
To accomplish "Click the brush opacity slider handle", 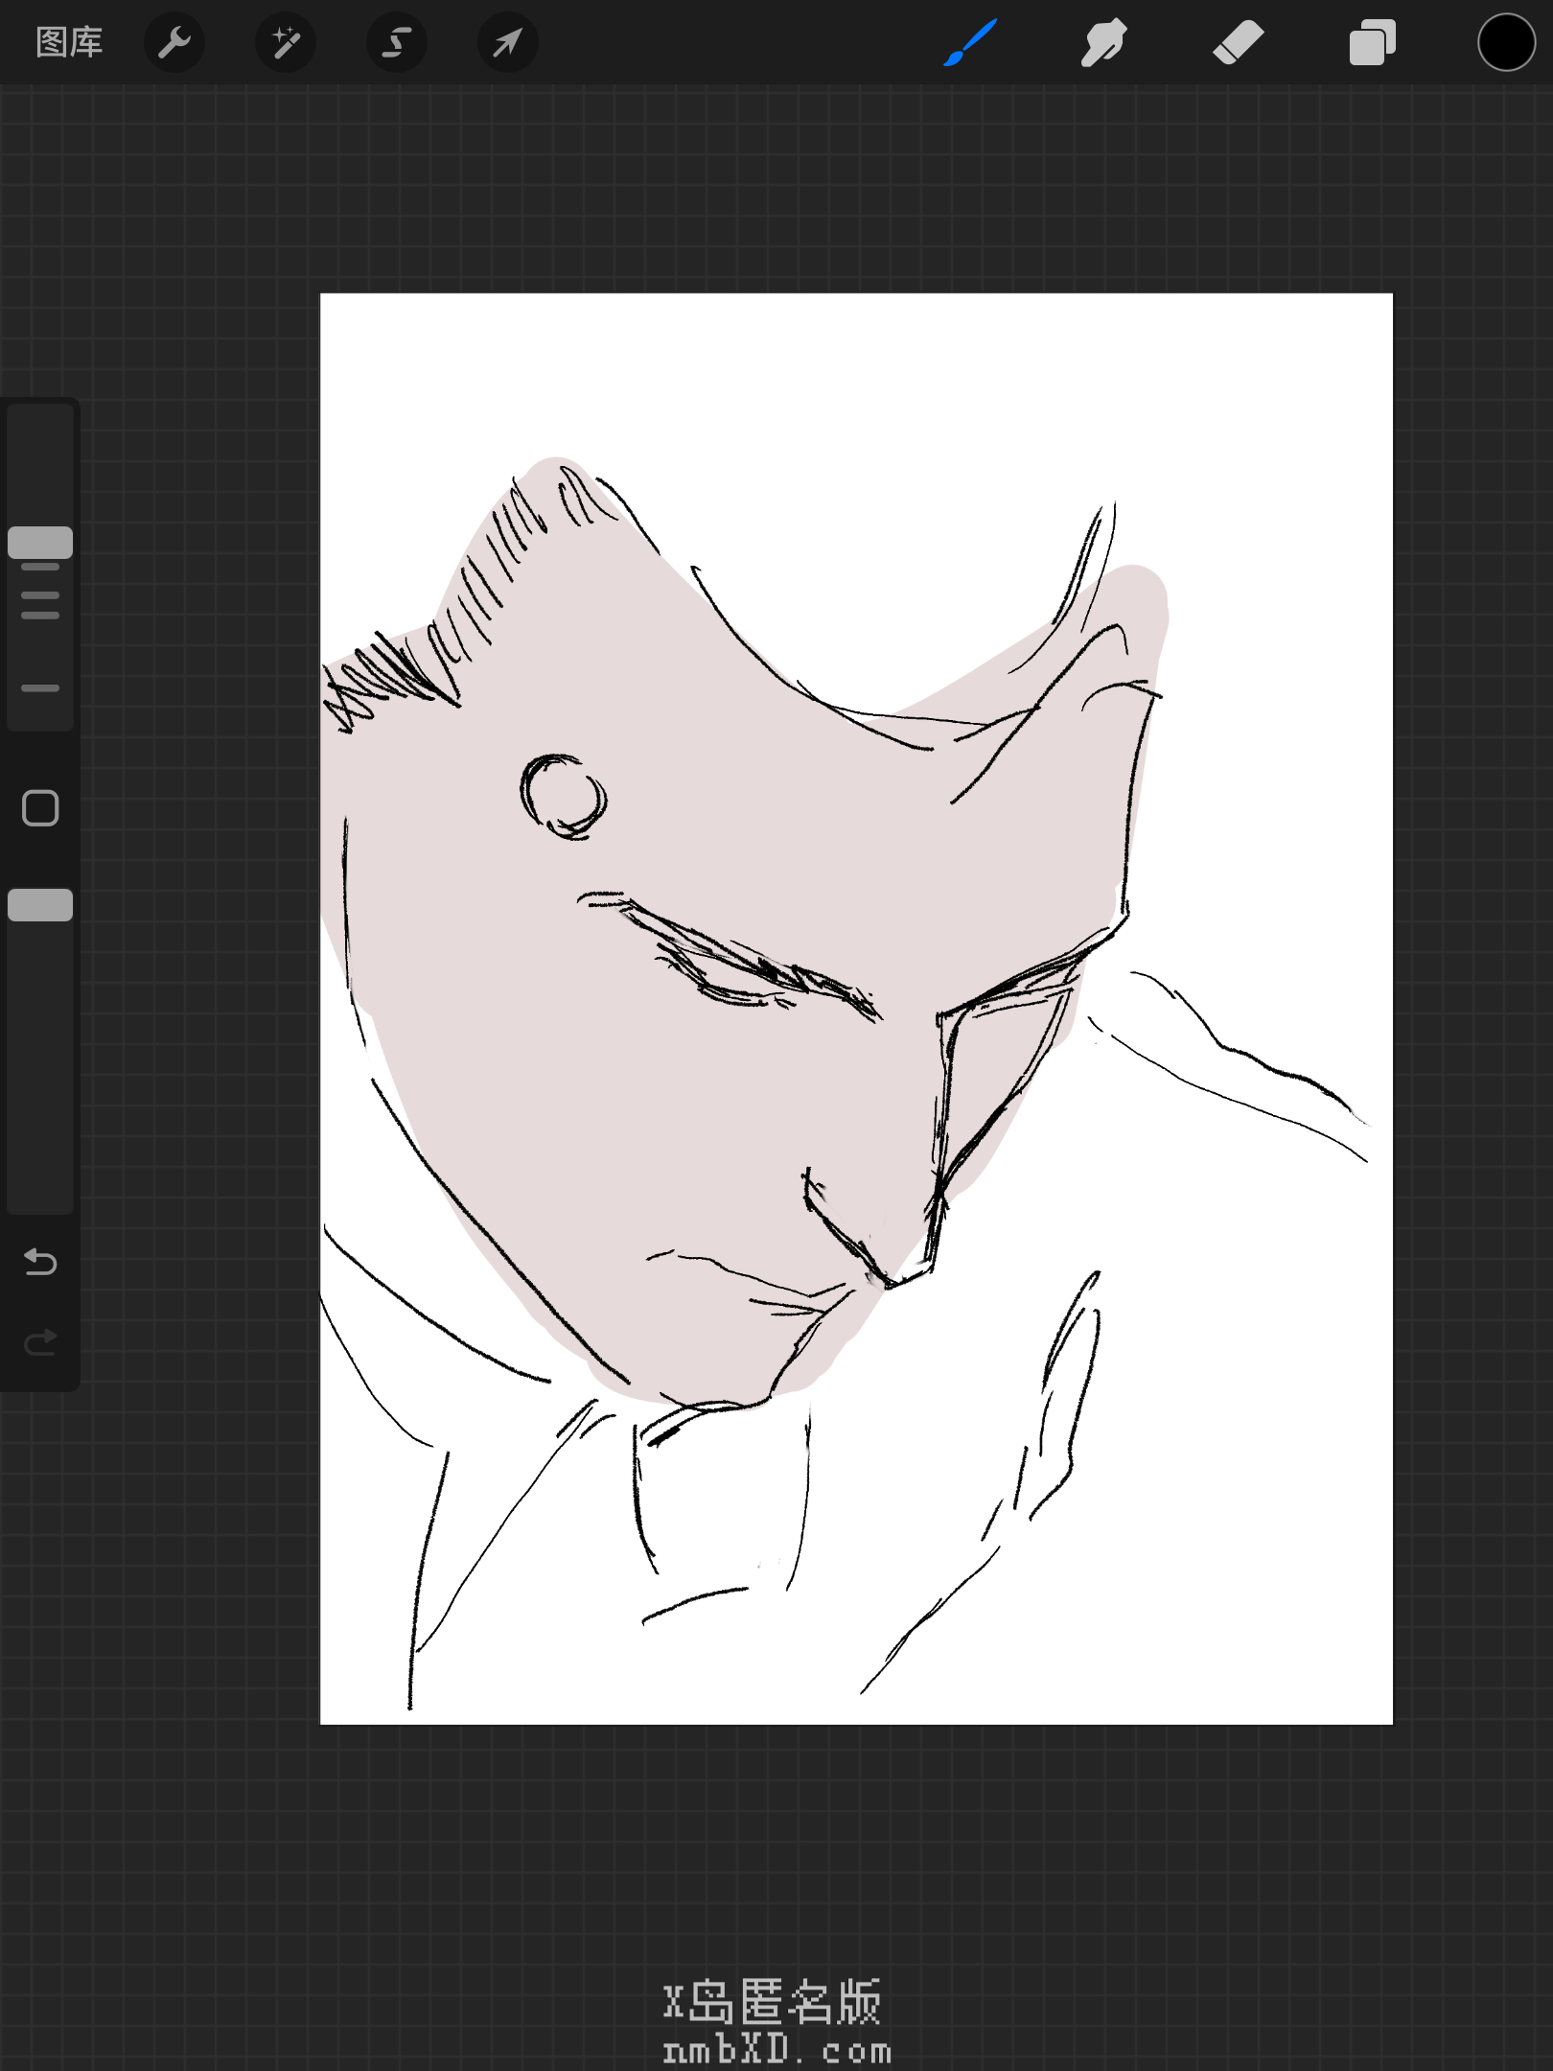I will tap(40, 905).
